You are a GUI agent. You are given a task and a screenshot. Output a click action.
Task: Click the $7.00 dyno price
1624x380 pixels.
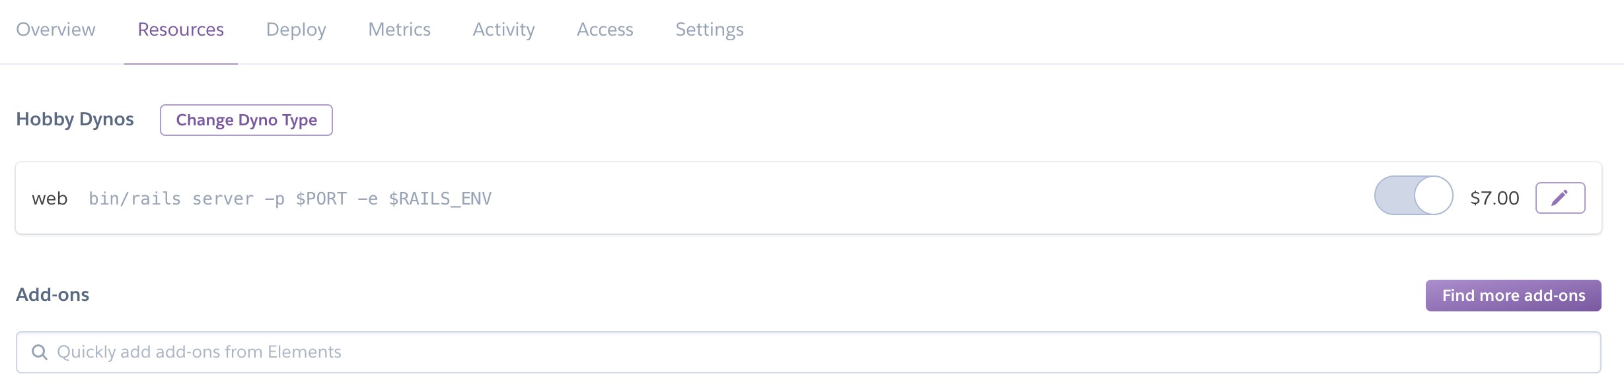pos(1495,198)
